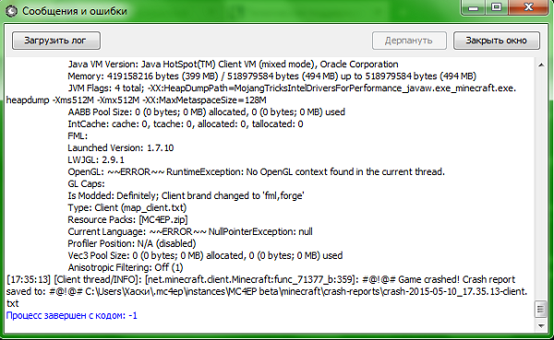The width and height of the screenshot is (554, 340).
Task: Click 'Resource Packs: [MC4EP.zip]' line
Action: coord(127,219)
